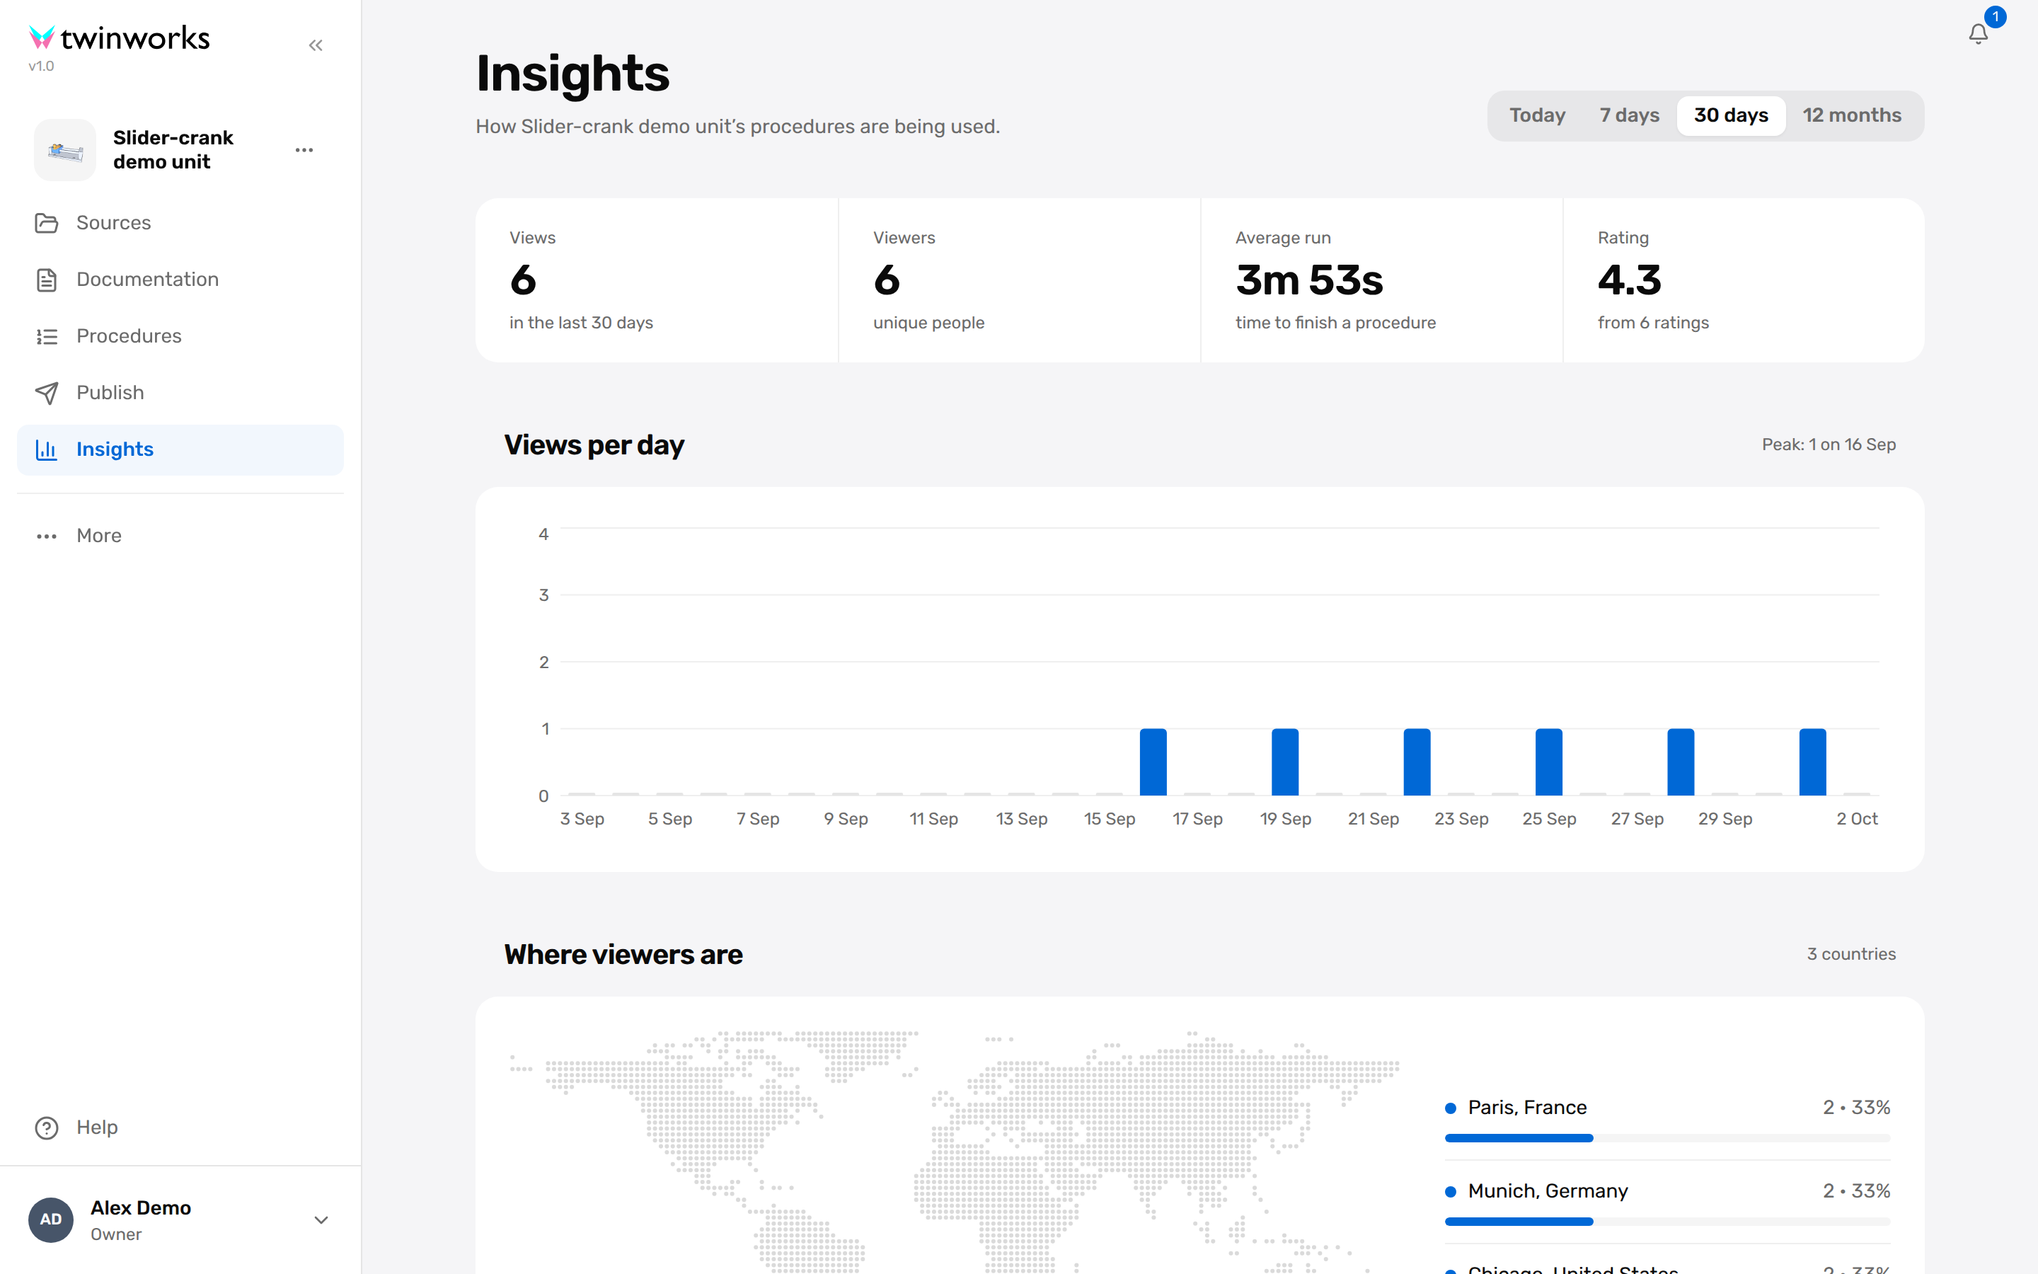This screenshot has height=1274, width=2038.
Task: Click the '3 countries' label
Action: point(1851,954)
